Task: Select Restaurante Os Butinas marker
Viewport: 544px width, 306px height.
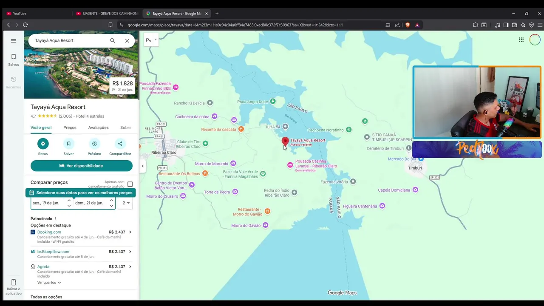Action: click(x=205, y=173)
